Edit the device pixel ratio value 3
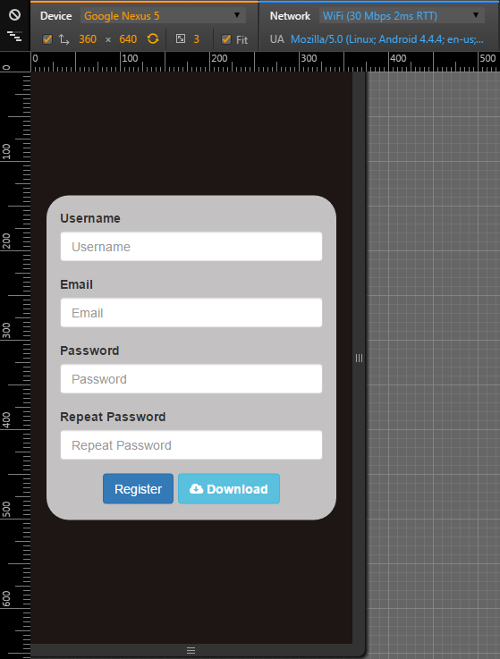 coord(196,39)
